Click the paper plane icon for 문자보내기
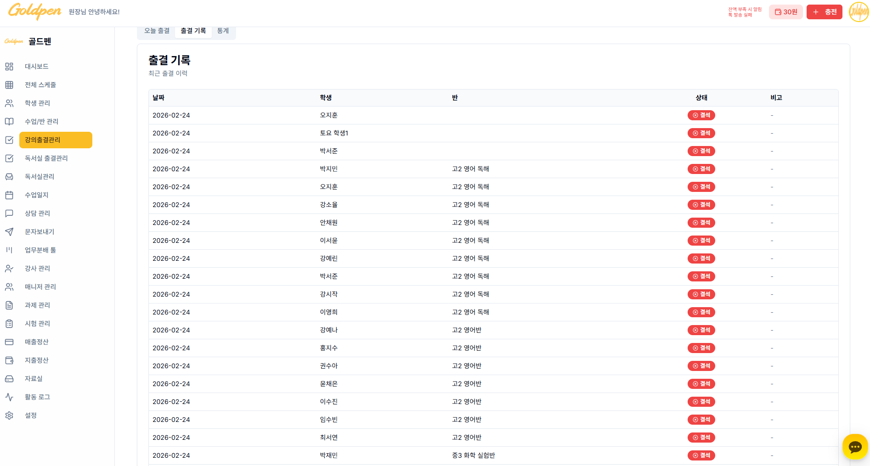Viewport: 870px width, 466px height. tap(9, 232)
